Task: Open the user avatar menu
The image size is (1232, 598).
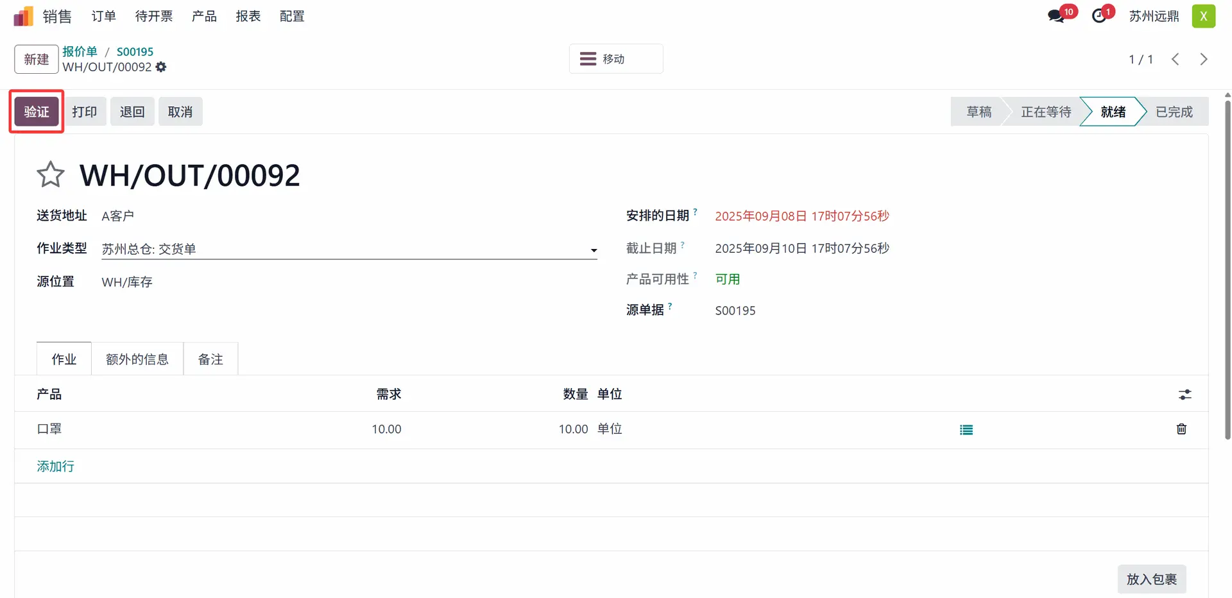Action: [1204, 16]
